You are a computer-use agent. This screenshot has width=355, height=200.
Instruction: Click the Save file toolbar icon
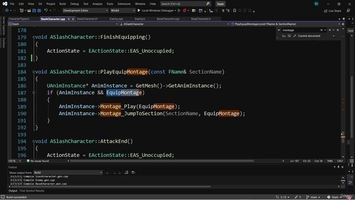(x=34, y=11)
